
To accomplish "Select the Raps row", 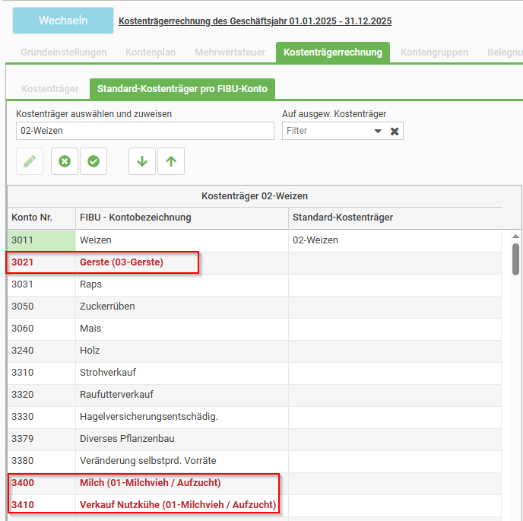I will pyautogui.click(x=255, y=284).
